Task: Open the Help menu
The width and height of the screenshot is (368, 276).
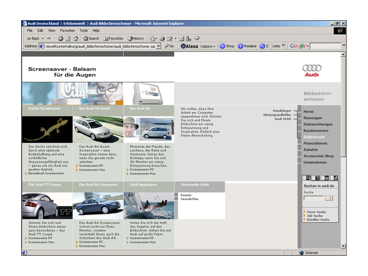Action: click(96, 30)
